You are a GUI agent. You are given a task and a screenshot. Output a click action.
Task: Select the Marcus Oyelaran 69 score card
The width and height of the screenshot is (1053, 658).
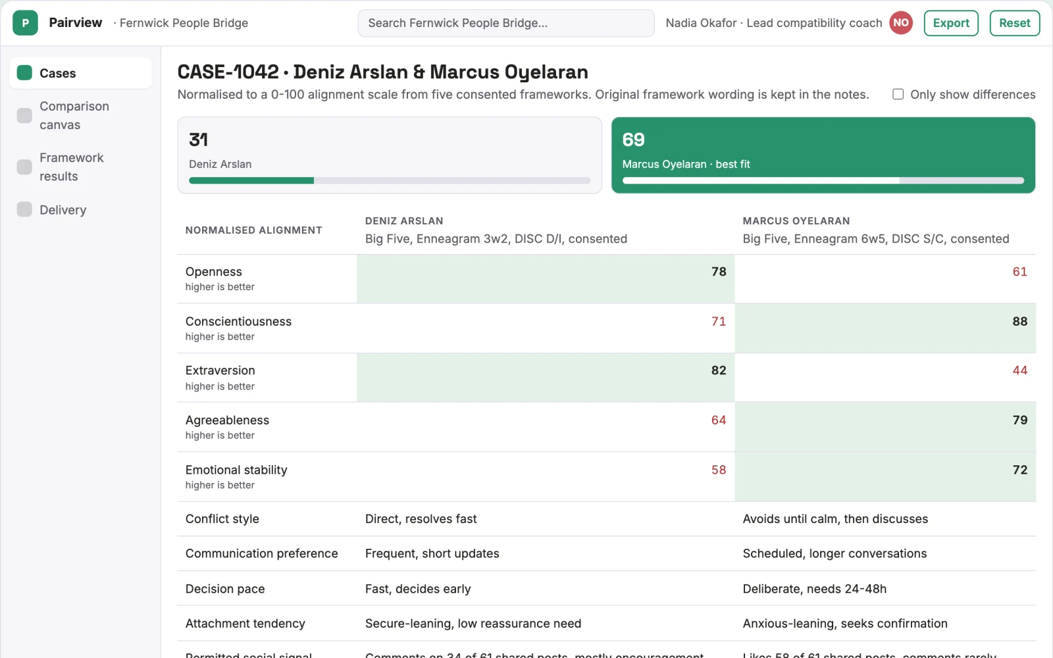[x=823, y=155]
